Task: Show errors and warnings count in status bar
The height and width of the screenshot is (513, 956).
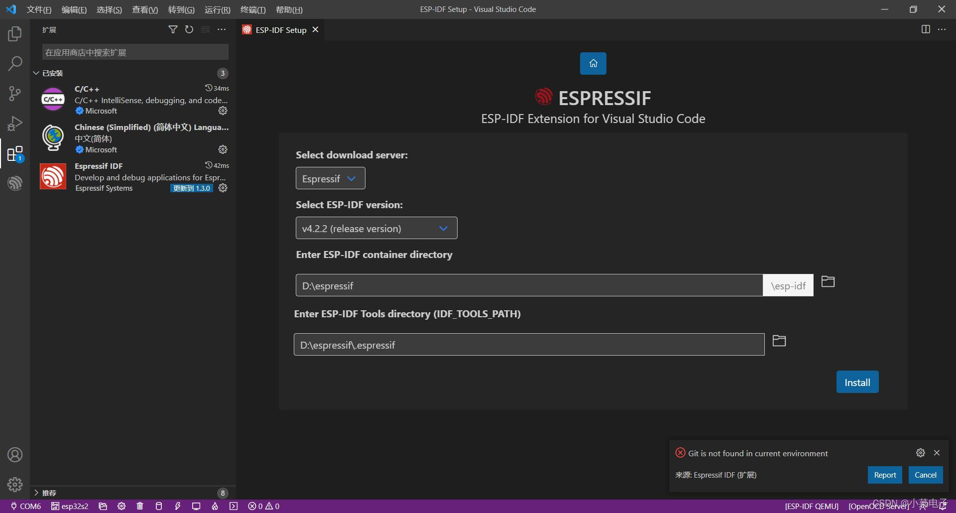Action: point(264,506)
